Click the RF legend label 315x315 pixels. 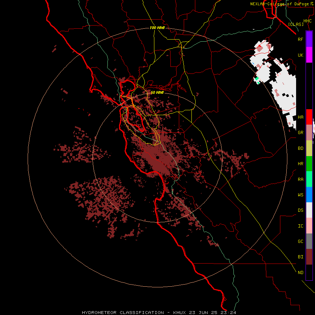(x=300, y=39)
